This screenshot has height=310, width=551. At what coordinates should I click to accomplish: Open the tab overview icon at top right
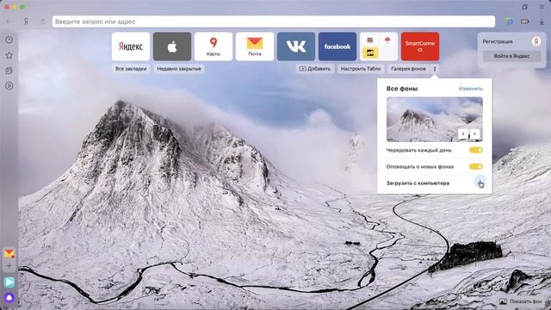pos(525,7)
